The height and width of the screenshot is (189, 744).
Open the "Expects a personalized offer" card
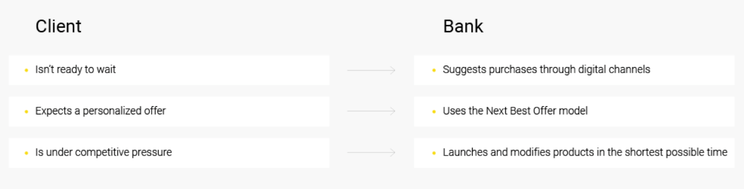[x=169, y=111]
